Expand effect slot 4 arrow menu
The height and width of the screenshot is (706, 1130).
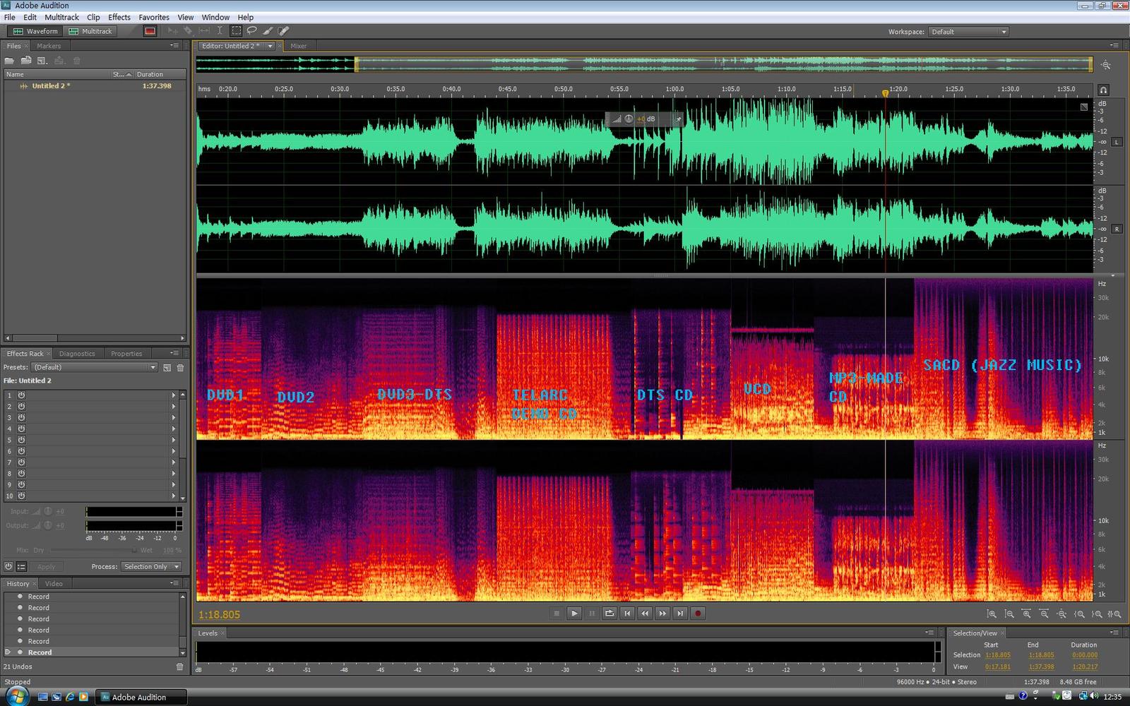click(174, 429)
